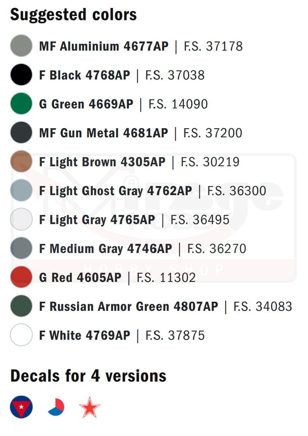Screen dimensions: 308x436
Task: Select the Light Ghost Gray swatch
Action: tap(21, 191)
